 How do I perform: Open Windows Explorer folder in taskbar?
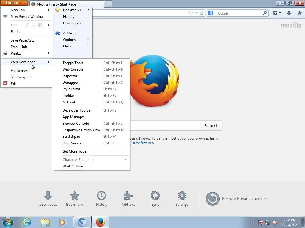click(45, 222)
